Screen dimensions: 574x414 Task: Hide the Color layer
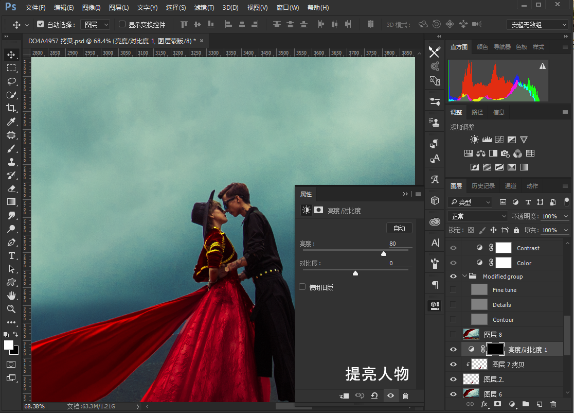453,263
